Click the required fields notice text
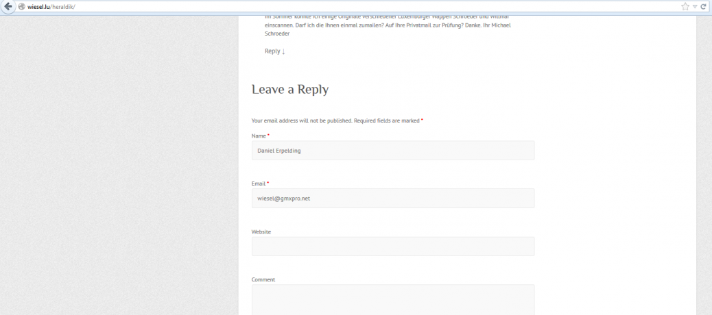This screenshot has width=712, height=315. click(336, 121)
